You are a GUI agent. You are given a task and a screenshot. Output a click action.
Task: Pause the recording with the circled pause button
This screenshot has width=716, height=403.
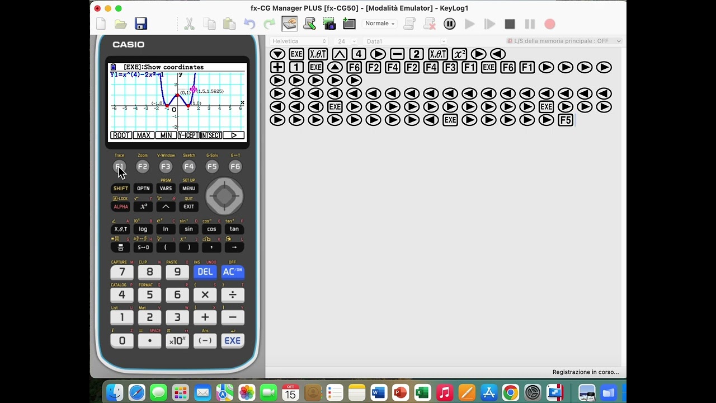[450, 24]
